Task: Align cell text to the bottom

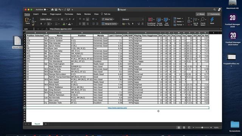Action: click(87, 19)
